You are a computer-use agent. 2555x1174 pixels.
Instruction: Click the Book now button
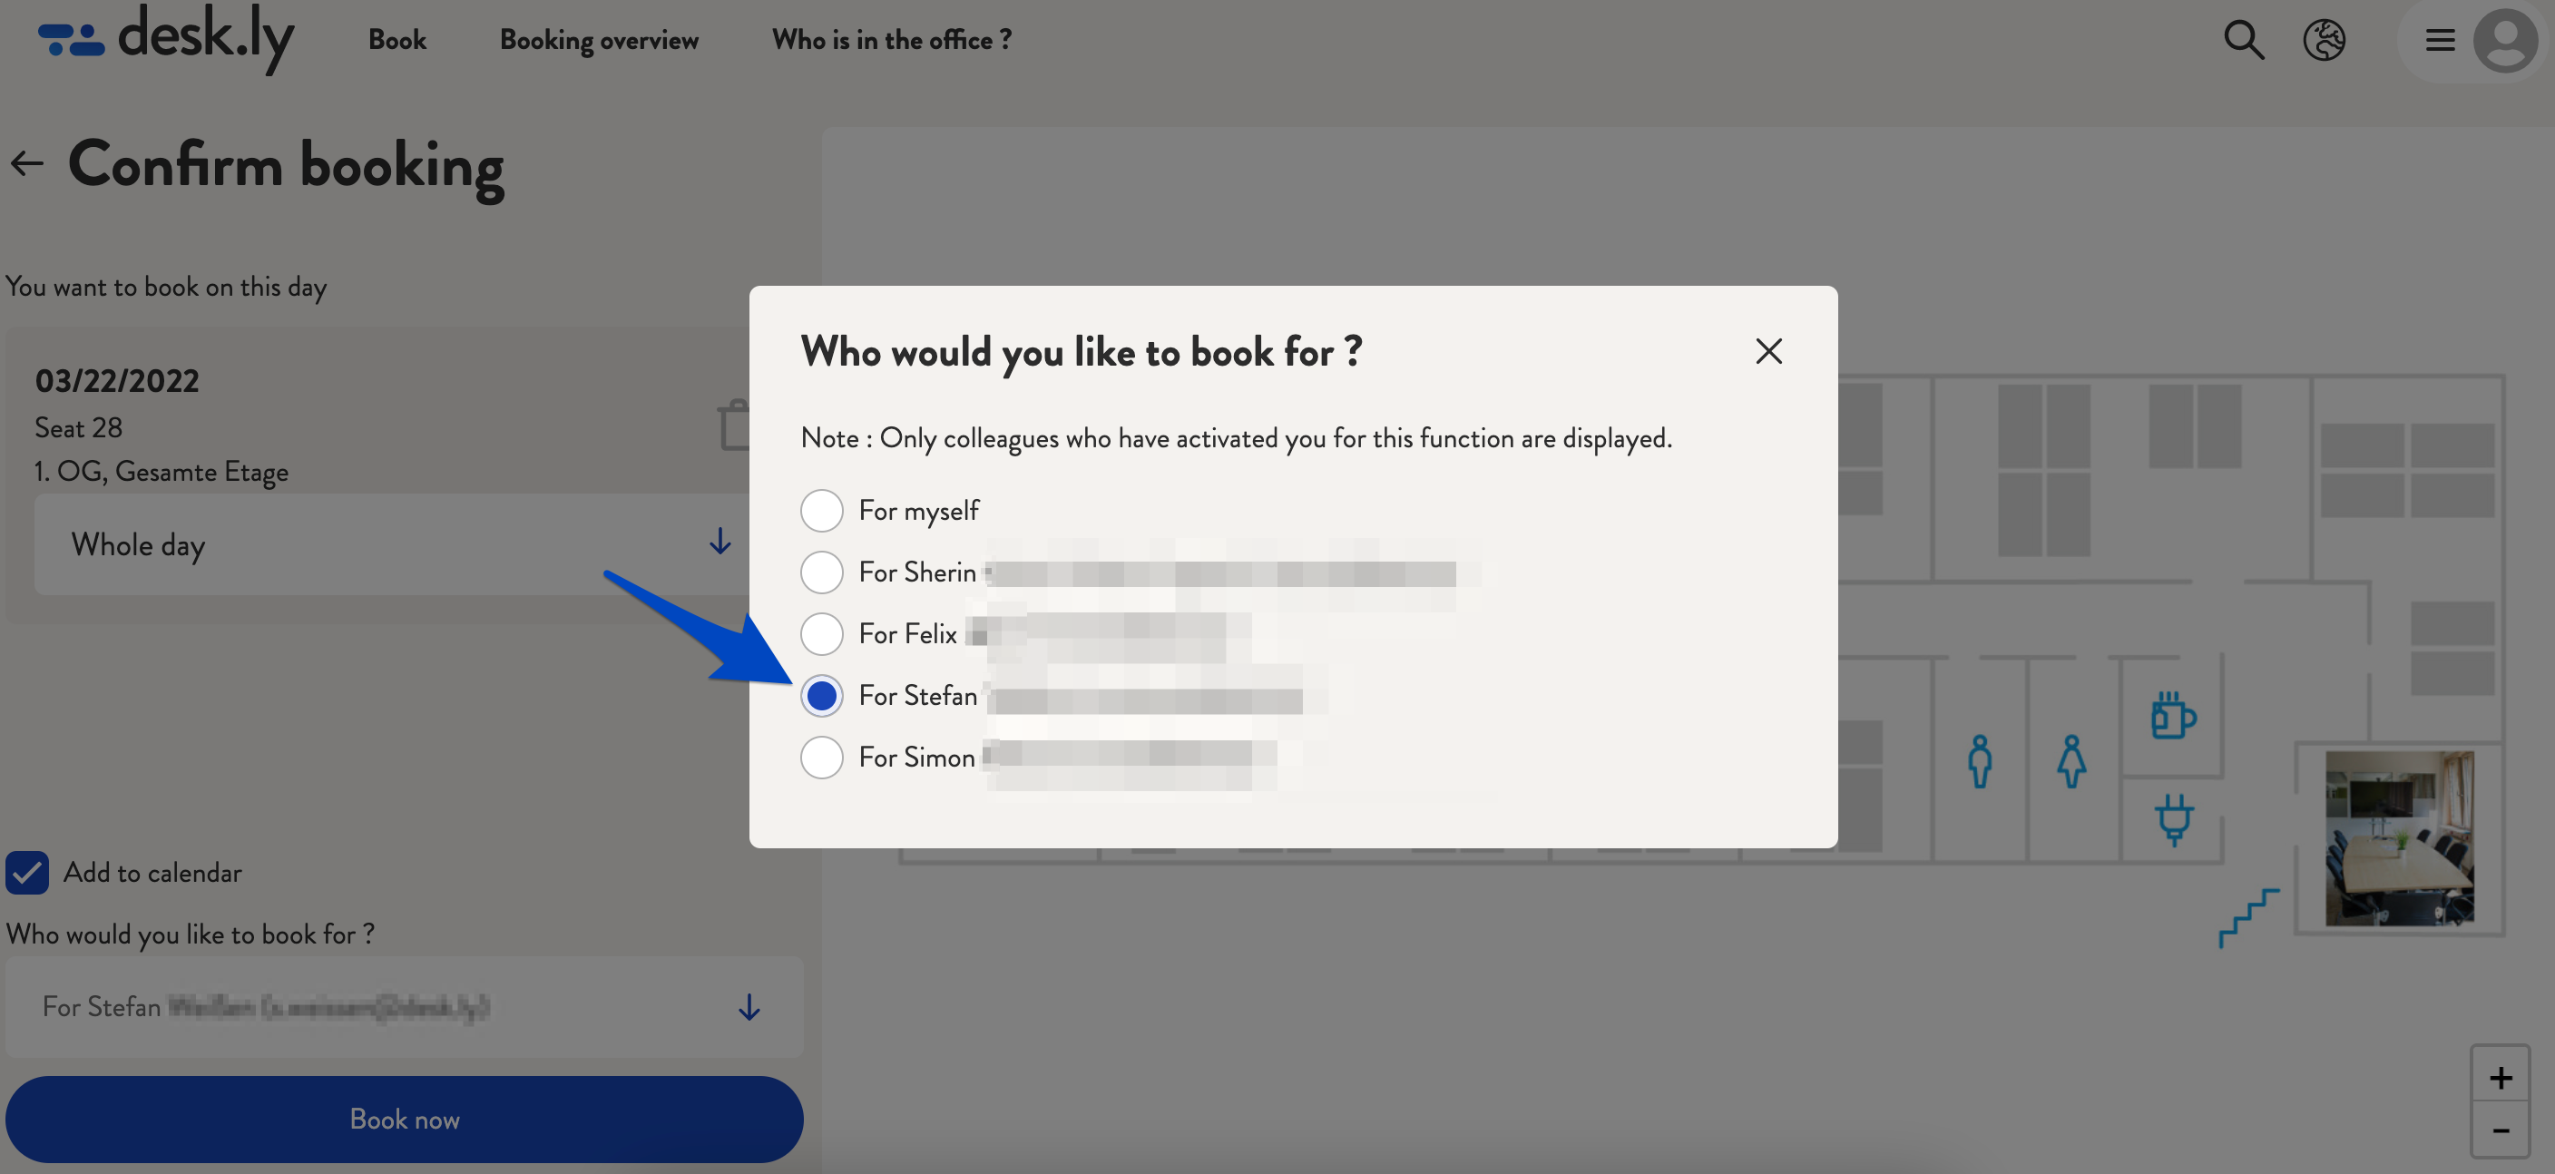(x=404, y=1119)
